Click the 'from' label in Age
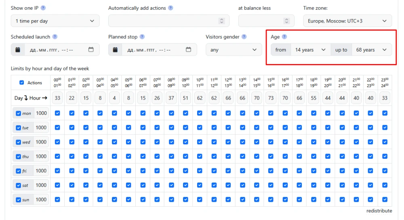The image size is (404, 220). click(281, 50)
